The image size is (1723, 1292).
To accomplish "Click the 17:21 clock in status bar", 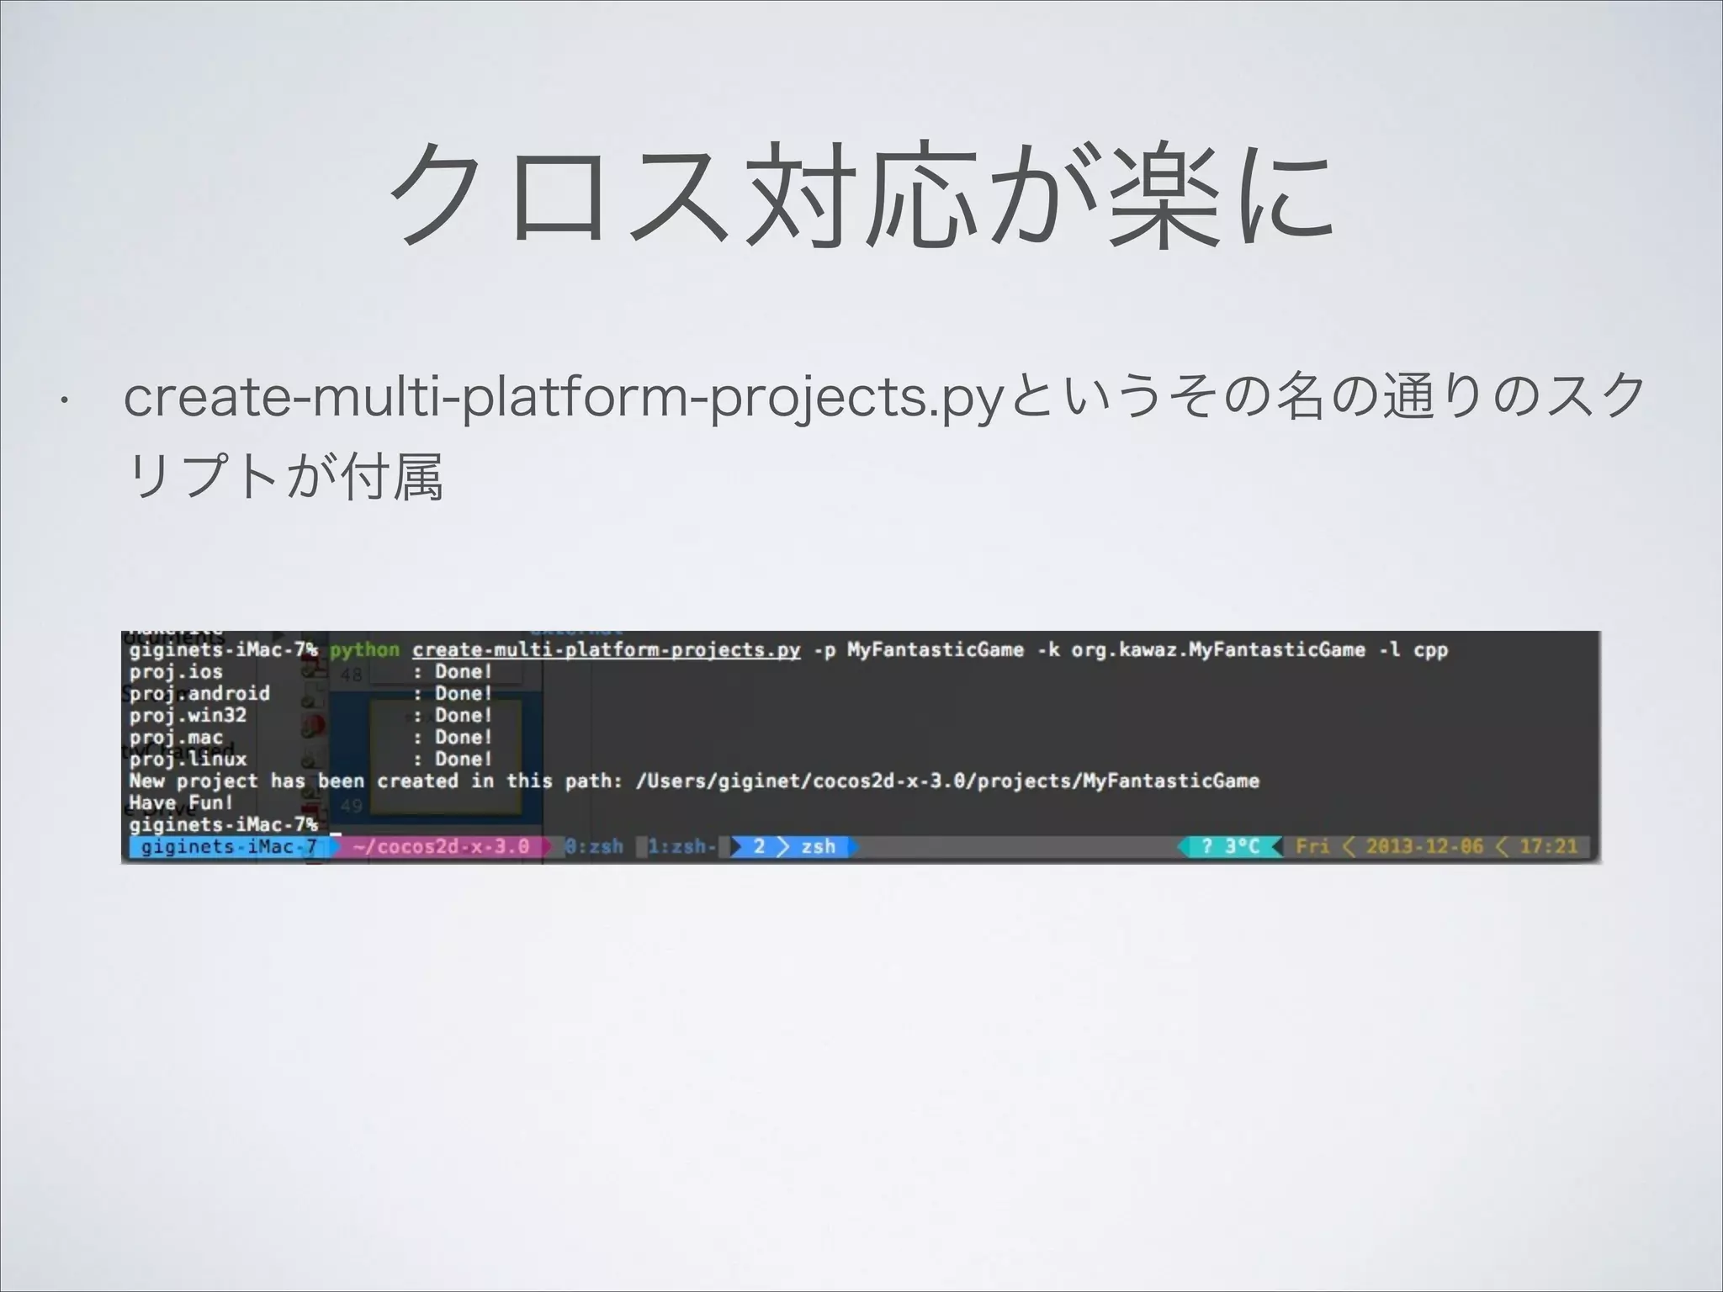I will [1548, 846].
